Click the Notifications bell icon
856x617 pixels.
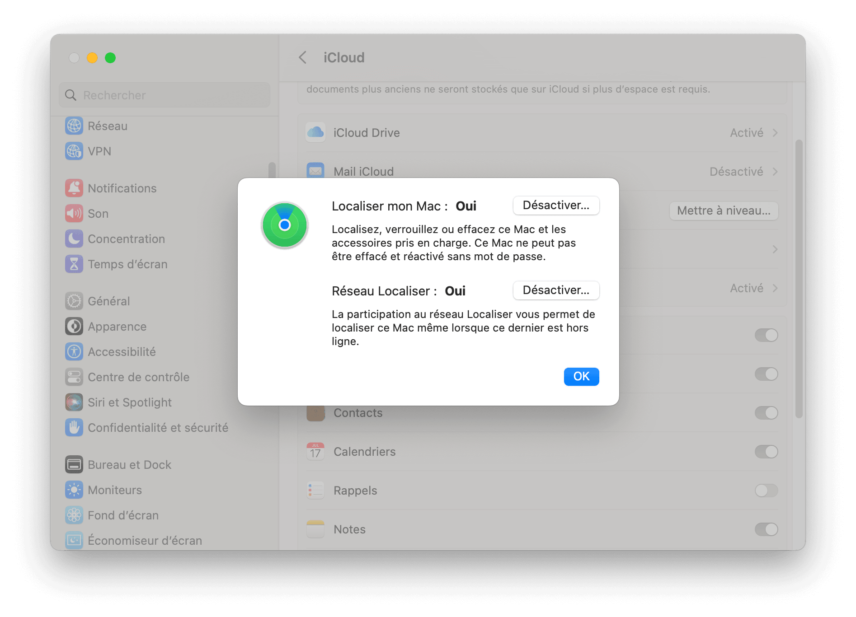click(74, 188)
